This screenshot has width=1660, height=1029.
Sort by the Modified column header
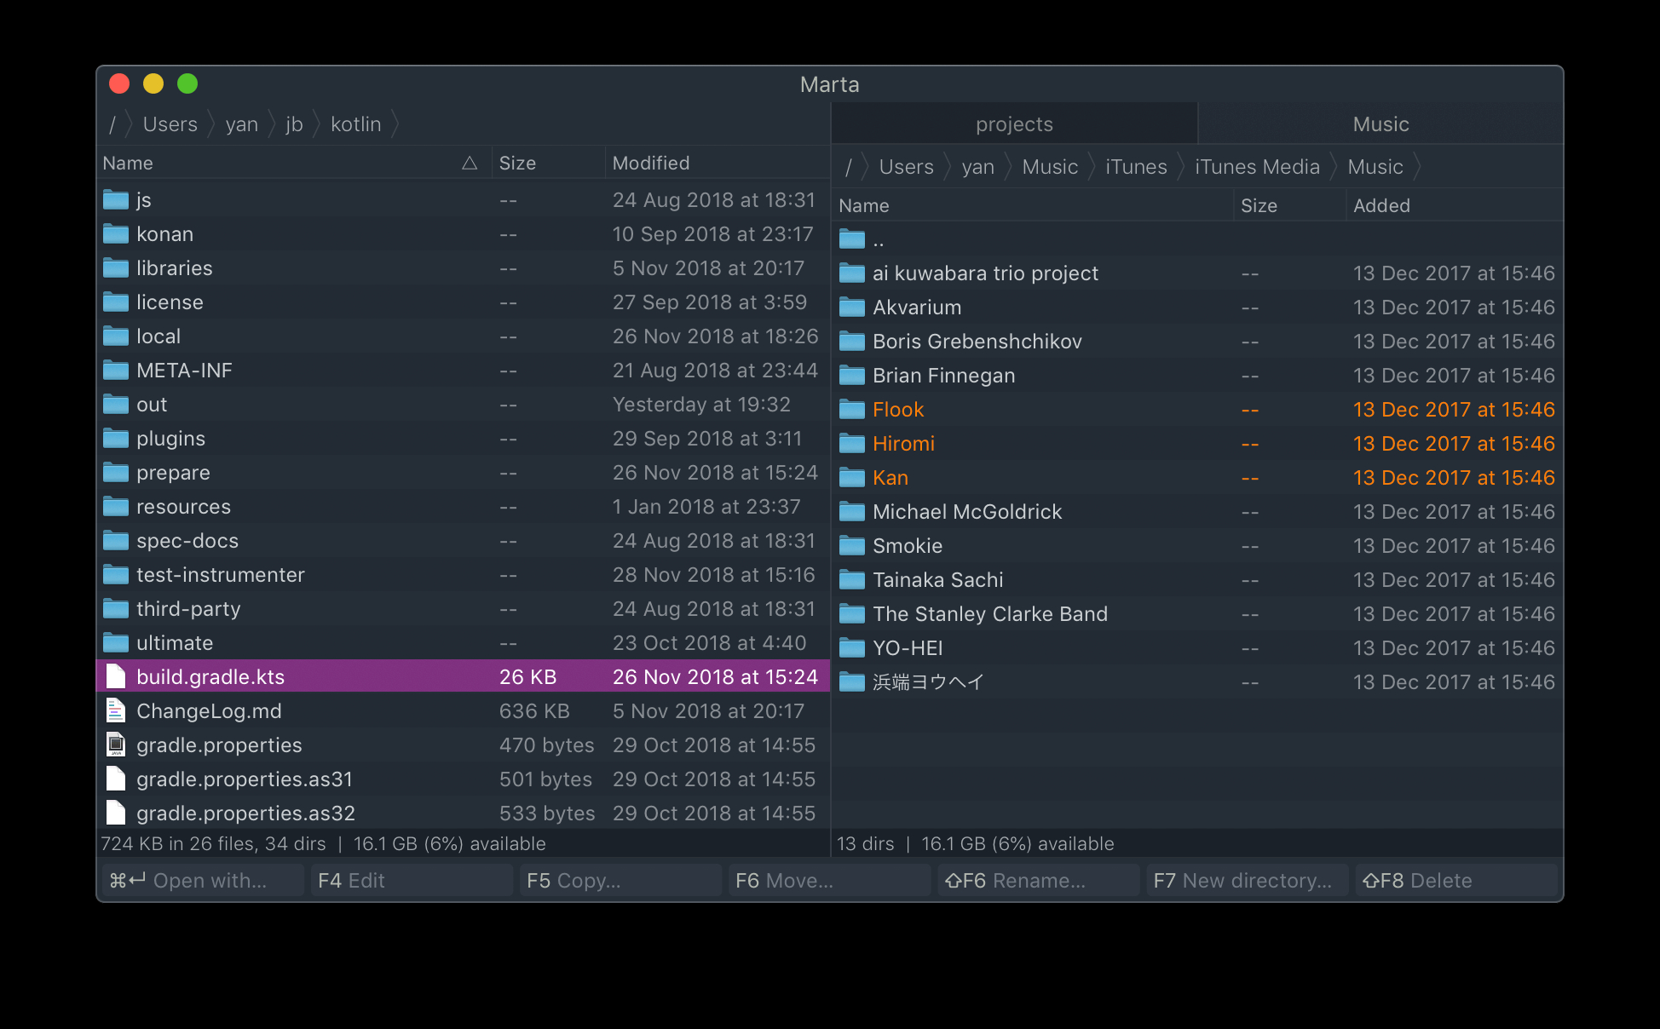(651, 163)
